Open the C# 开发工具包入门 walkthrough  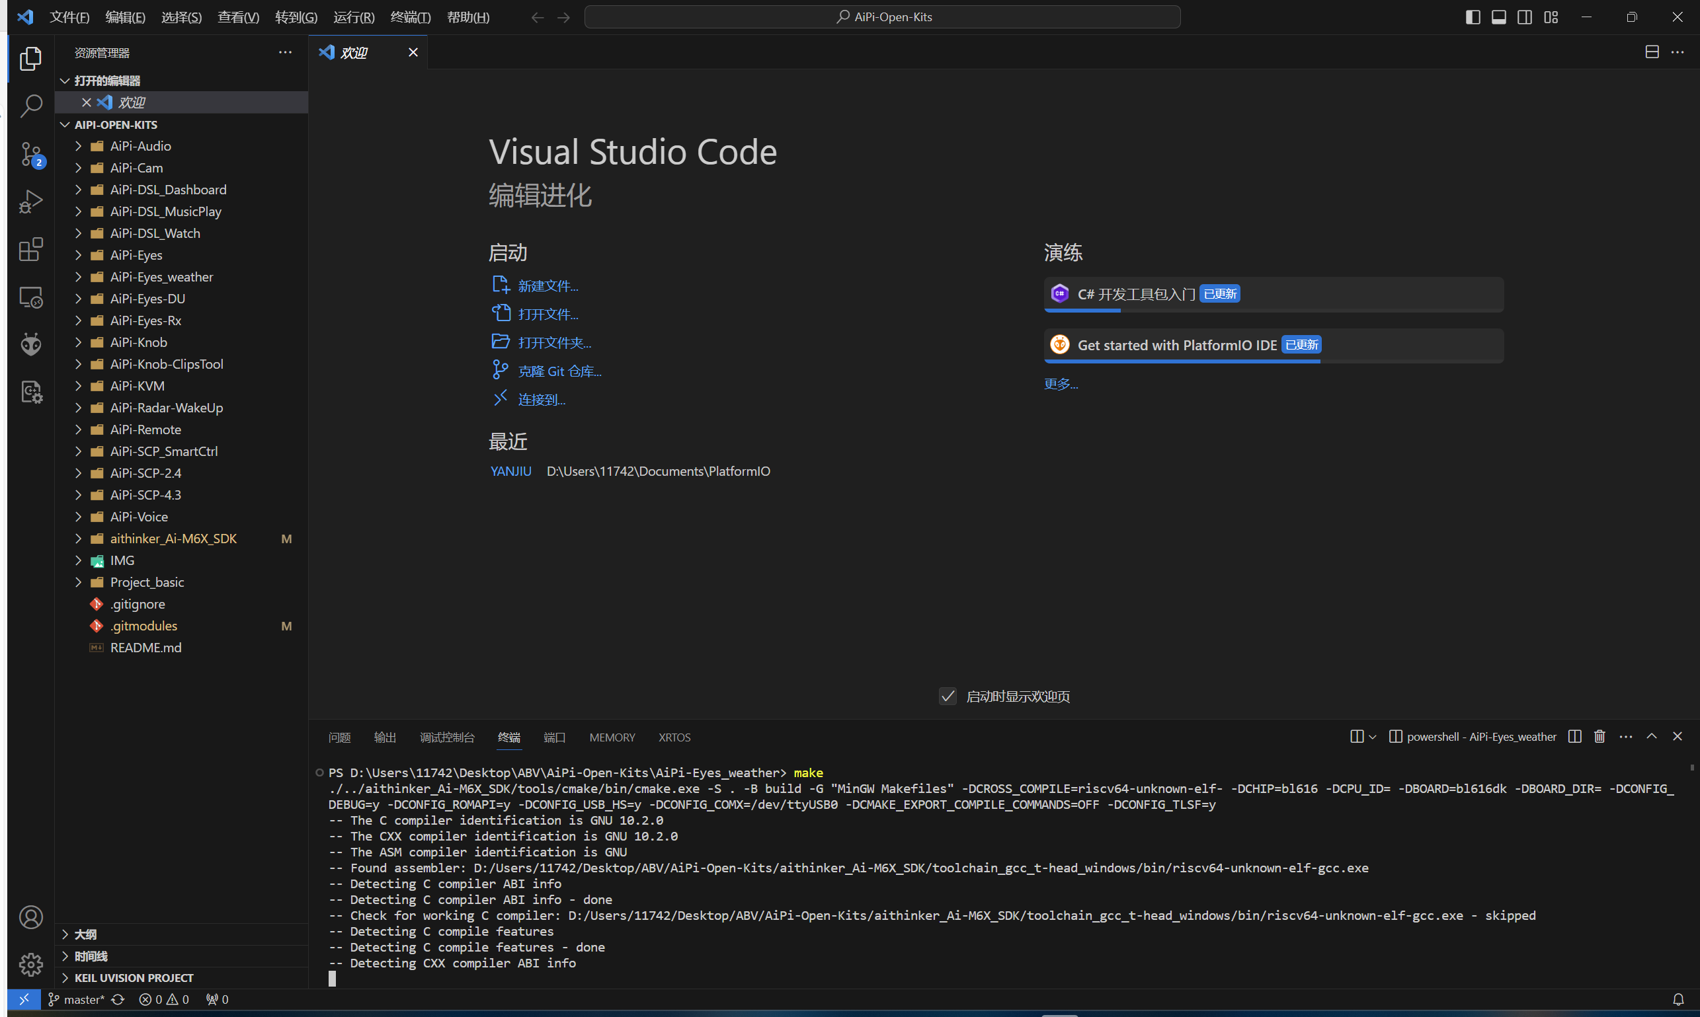point(1274,295)
